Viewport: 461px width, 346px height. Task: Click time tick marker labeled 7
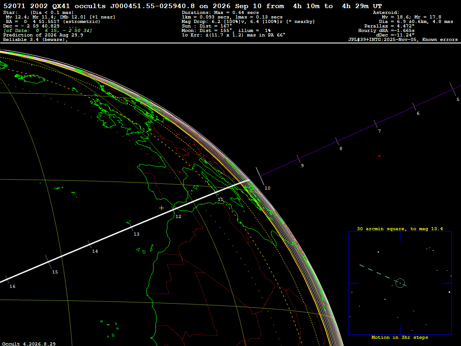(x=376, y=124)
